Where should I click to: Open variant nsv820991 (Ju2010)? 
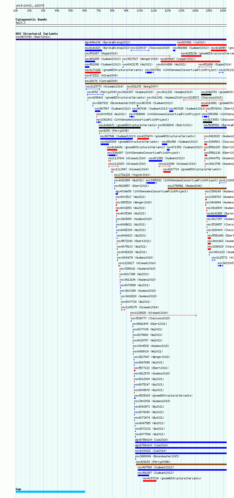(191, 42)
